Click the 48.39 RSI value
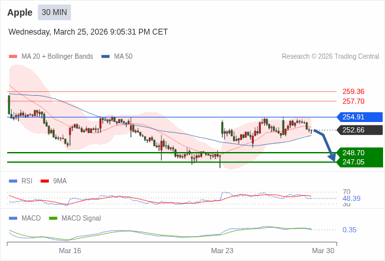385x261 pixels. click(x=351, y=198)
